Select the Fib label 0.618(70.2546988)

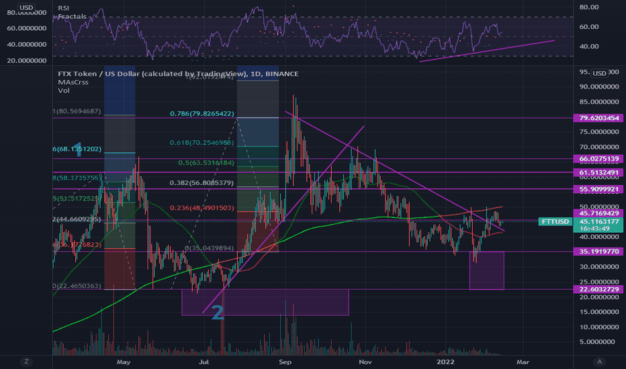coord(202,143)
